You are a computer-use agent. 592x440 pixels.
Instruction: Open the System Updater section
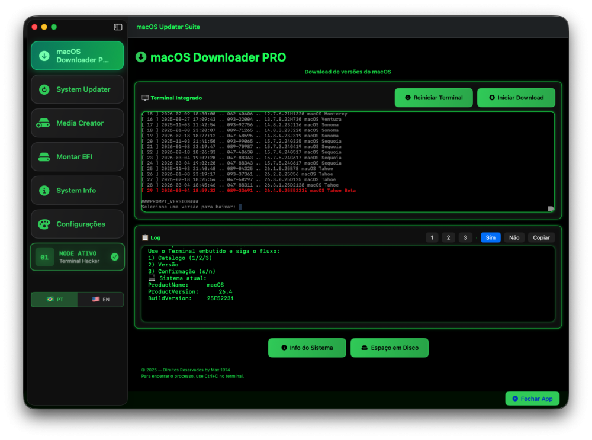[78, 89]
